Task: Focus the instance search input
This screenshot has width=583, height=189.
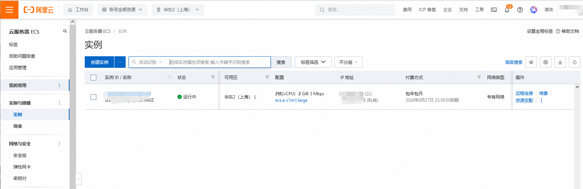Action: pos(219,62)
